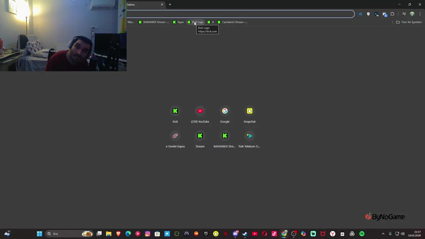425x239 pixels.
Task: Open the Stream shortcut tile
Action: pos(200,139)
